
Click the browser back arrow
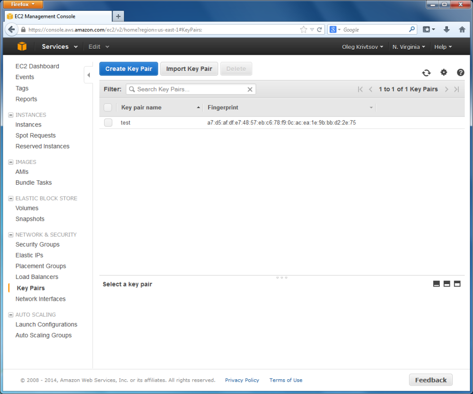[x=11, y=29]
